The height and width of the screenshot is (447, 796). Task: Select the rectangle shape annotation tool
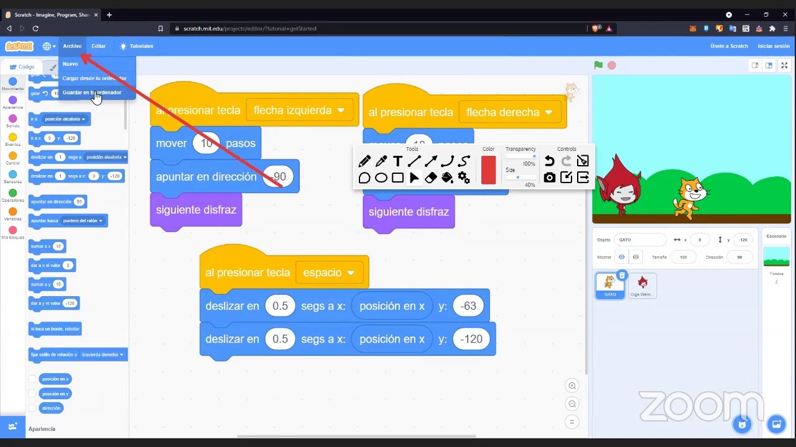click(x=397, y=178)
